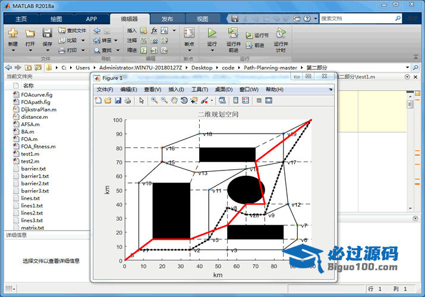425x297 pixels.
Task: Click the Compare (比较) button
Action: coord(68,40)
